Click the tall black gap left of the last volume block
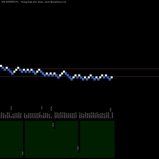The width and height of the screenshot is (159, 159). tap(79, 137)
